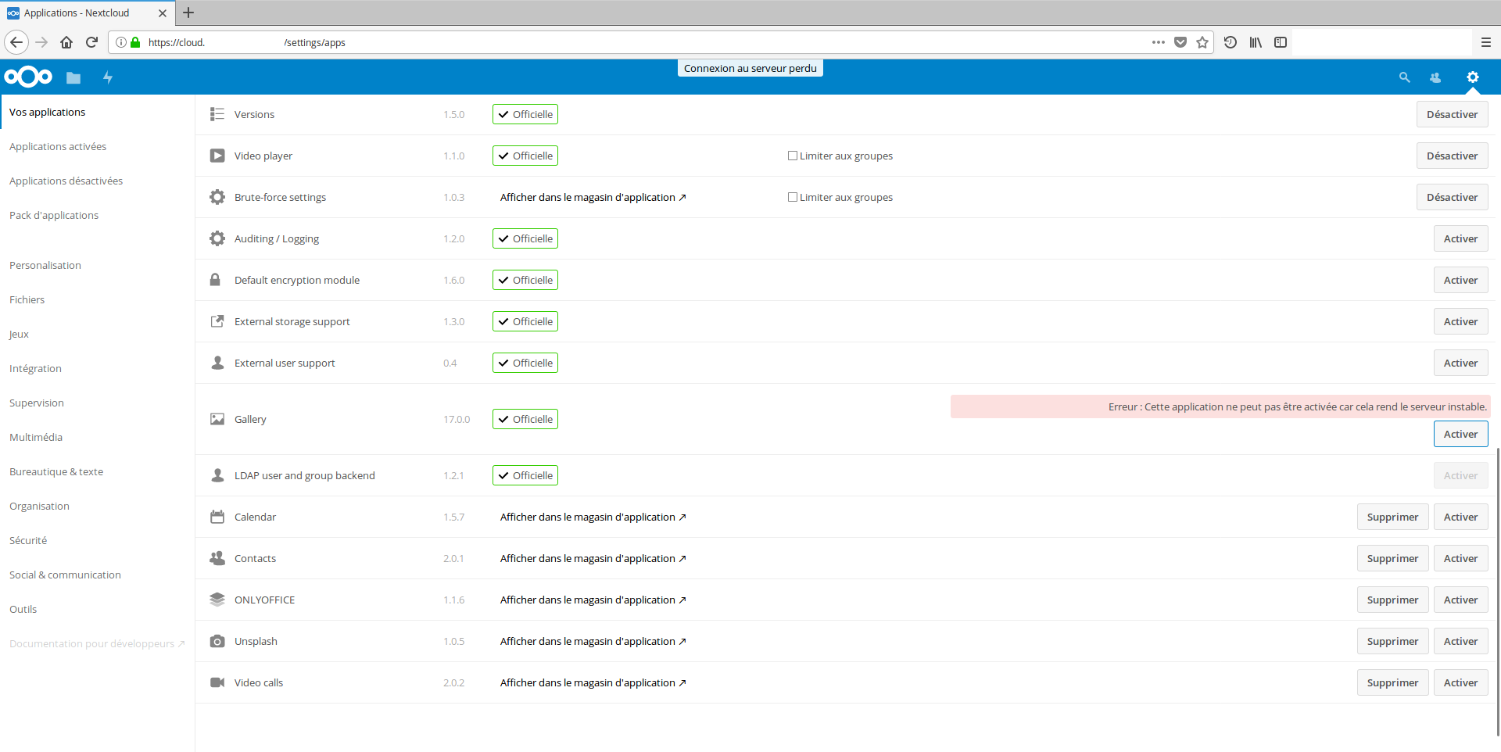
Task: Activate the Gallery app
Action: point(1460,434)
